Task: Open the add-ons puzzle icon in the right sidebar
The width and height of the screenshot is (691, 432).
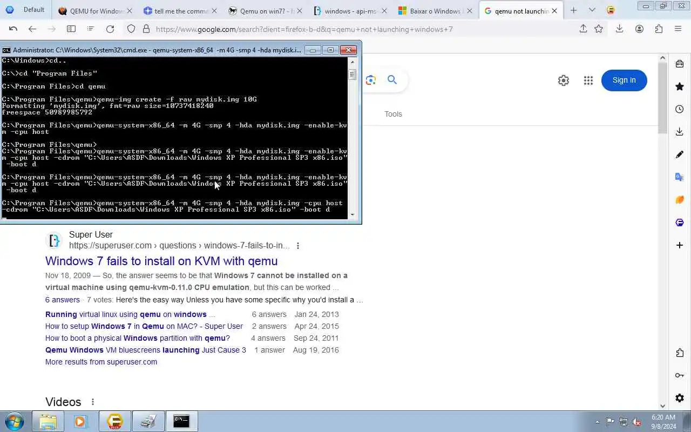Action: coord(680,353)
